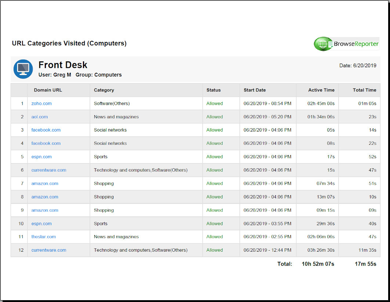Image resolution: width=390 pixels, height=302 pixels.
Task: Select the Front Desk heading text
Action: pyautogui.click(x=63, y=65)
